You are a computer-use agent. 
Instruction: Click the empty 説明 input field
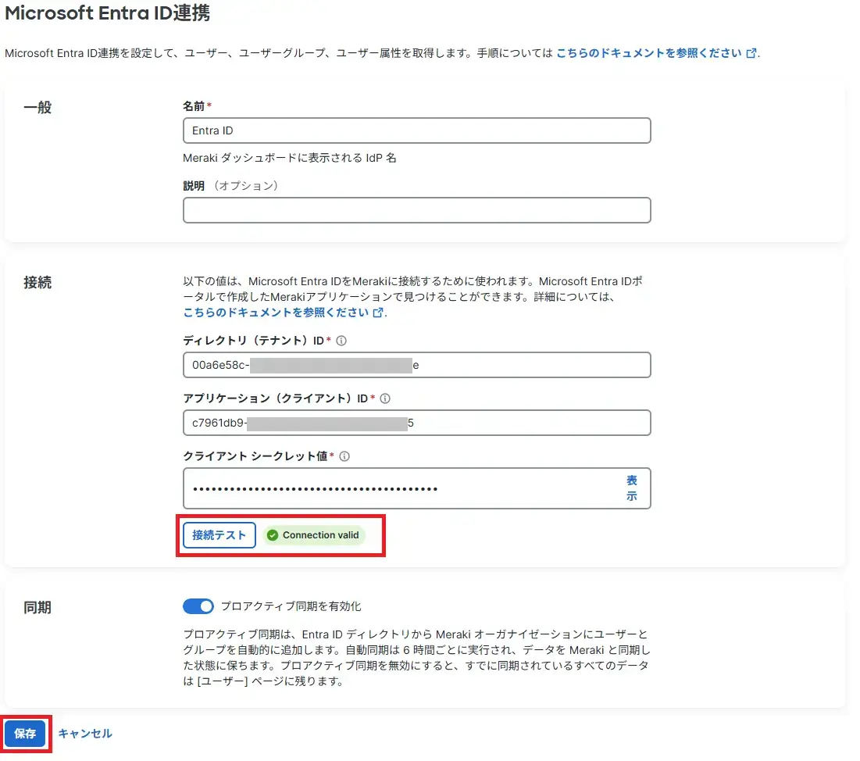tap(416, 210)
